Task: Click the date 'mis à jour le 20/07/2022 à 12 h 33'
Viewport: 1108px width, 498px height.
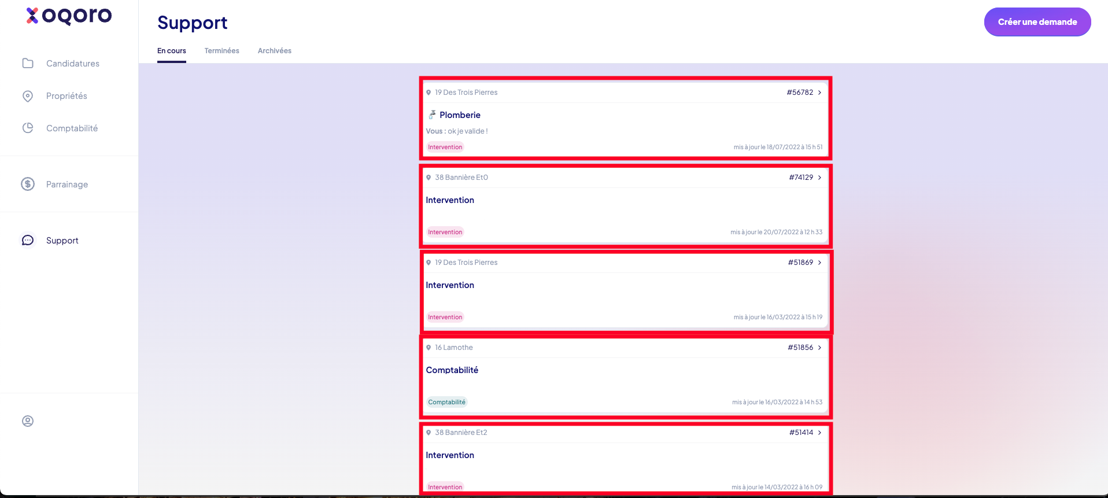Action: [776, 232]
